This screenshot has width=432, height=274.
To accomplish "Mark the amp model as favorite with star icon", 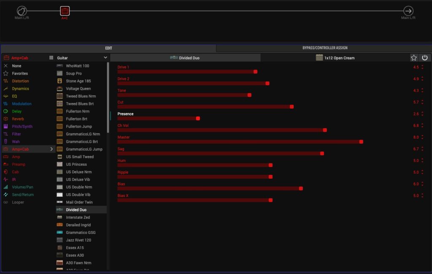I will click(x=414, y=58).
